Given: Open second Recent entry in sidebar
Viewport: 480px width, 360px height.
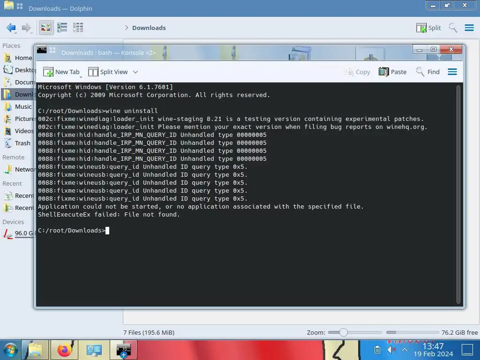Looking at the screenshot, I should (x=18, y=208).
